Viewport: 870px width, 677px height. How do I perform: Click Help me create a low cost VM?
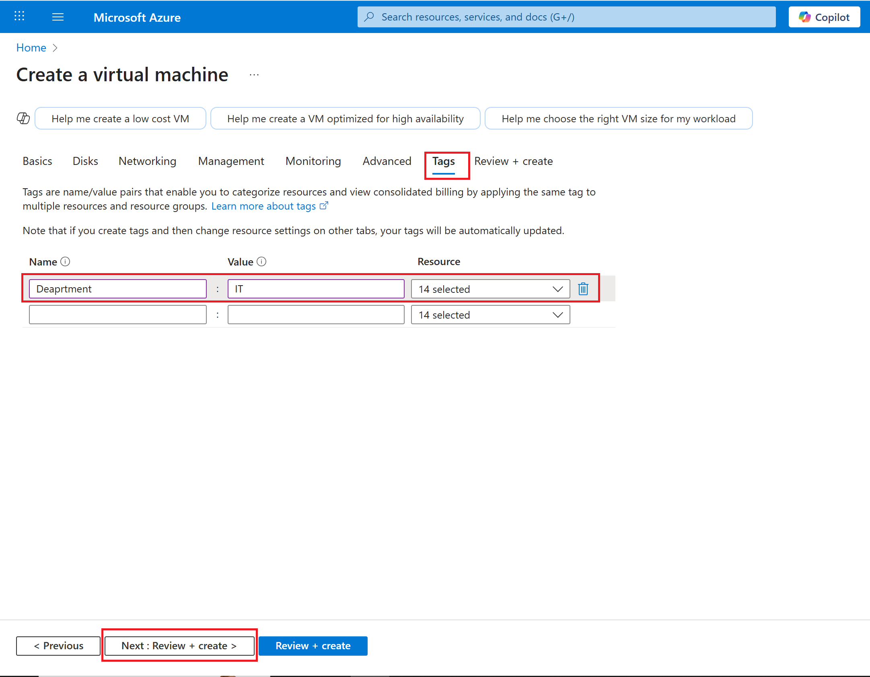pyautogui.click(x=120, y=119)
